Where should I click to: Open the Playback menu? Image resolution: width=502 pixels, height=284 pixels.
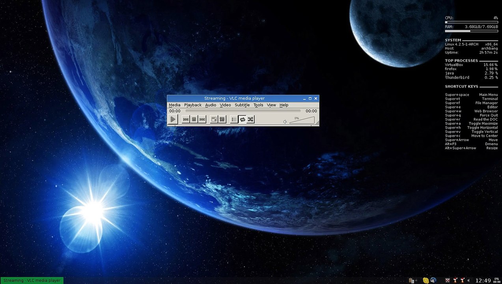[193, 105]
